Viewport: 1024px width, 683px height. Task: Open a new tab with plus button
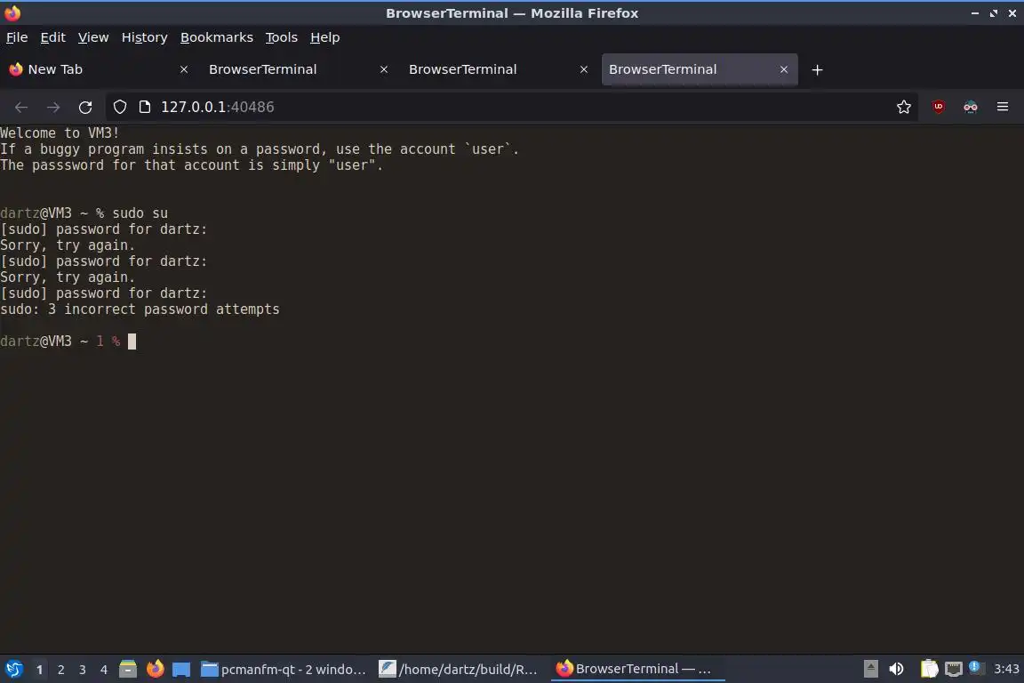[x=817, y=70]
